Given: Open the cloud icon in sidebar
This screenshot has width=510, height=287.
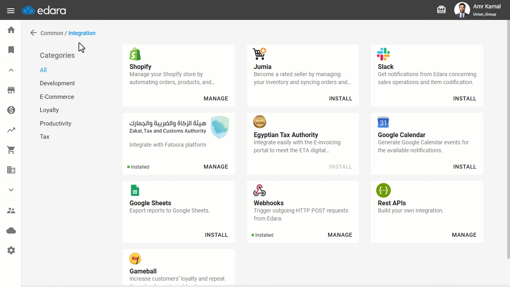Looking at the screenshot, I should [11, 231].
